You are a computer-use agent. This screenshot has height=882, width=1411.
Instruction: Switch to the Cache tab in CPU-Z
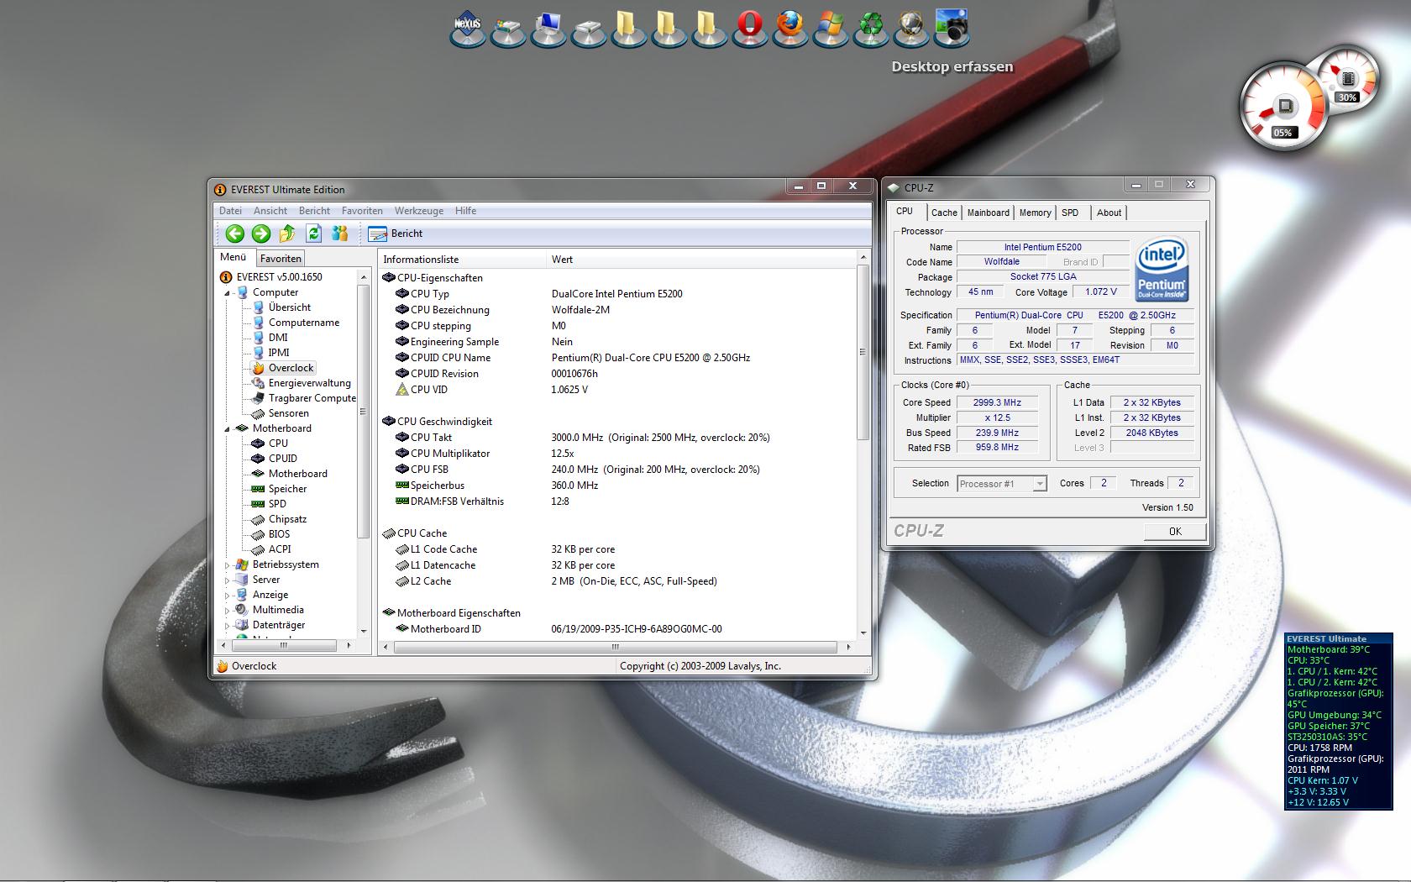pyautogui.click(x=944, y=213)
